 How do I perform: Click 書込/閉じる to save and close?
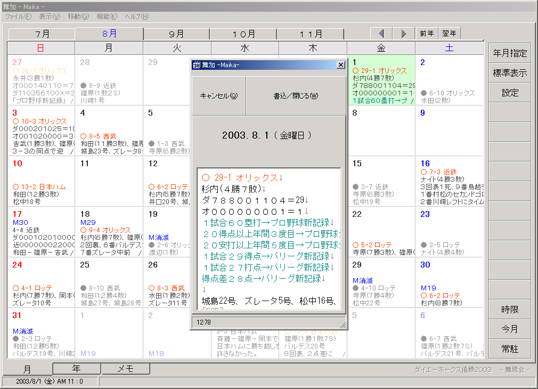[295, 96]
